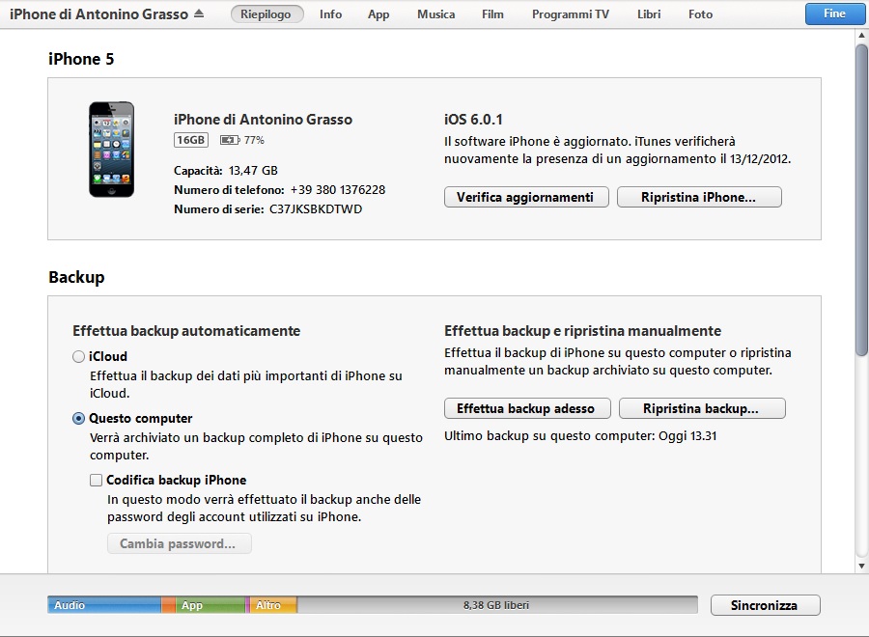
Task: Click scrollbar up arrow
Action: (x=862, y=36)
